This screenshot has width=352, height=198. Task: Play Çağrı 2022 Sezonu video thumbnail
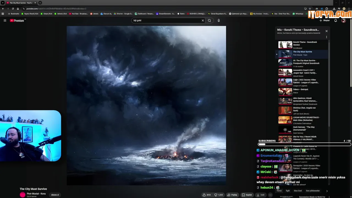[285, 82]
